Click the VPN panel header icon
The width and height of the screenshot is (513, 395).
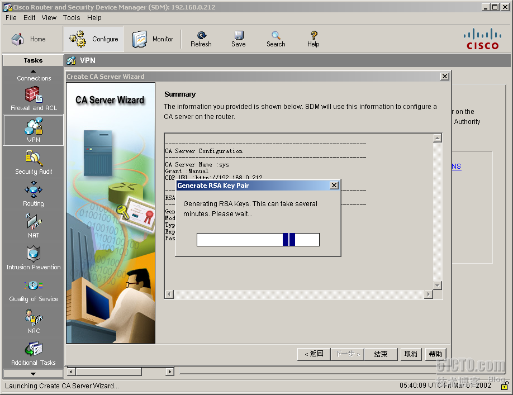pyautogui.click(x=72, y=60)
